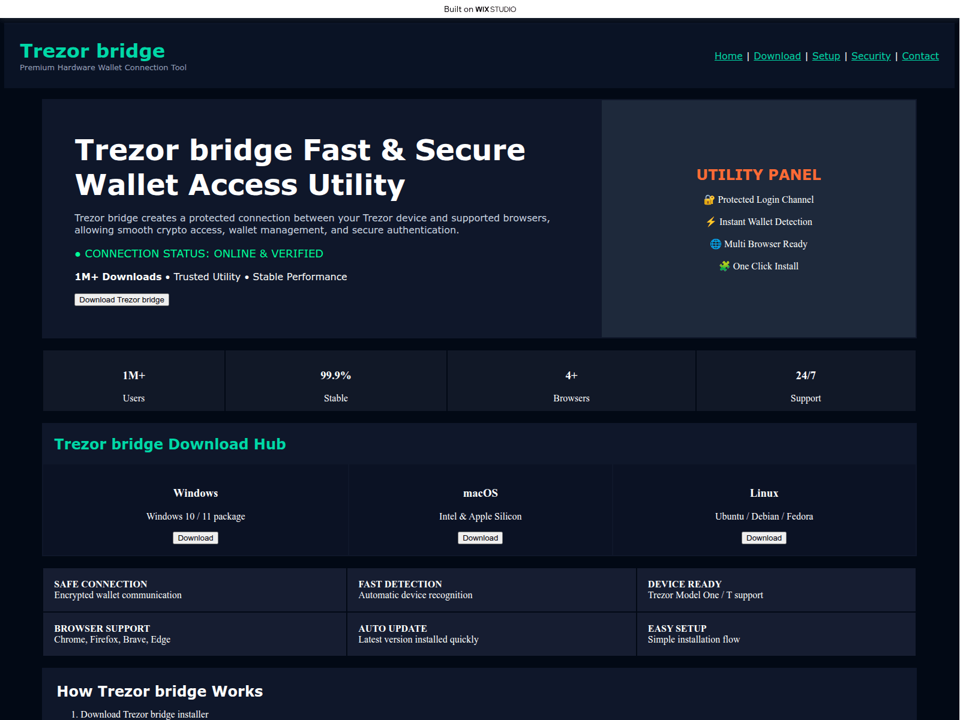Click the SAFE CONNECTION feature cell

tap(195, 590)
